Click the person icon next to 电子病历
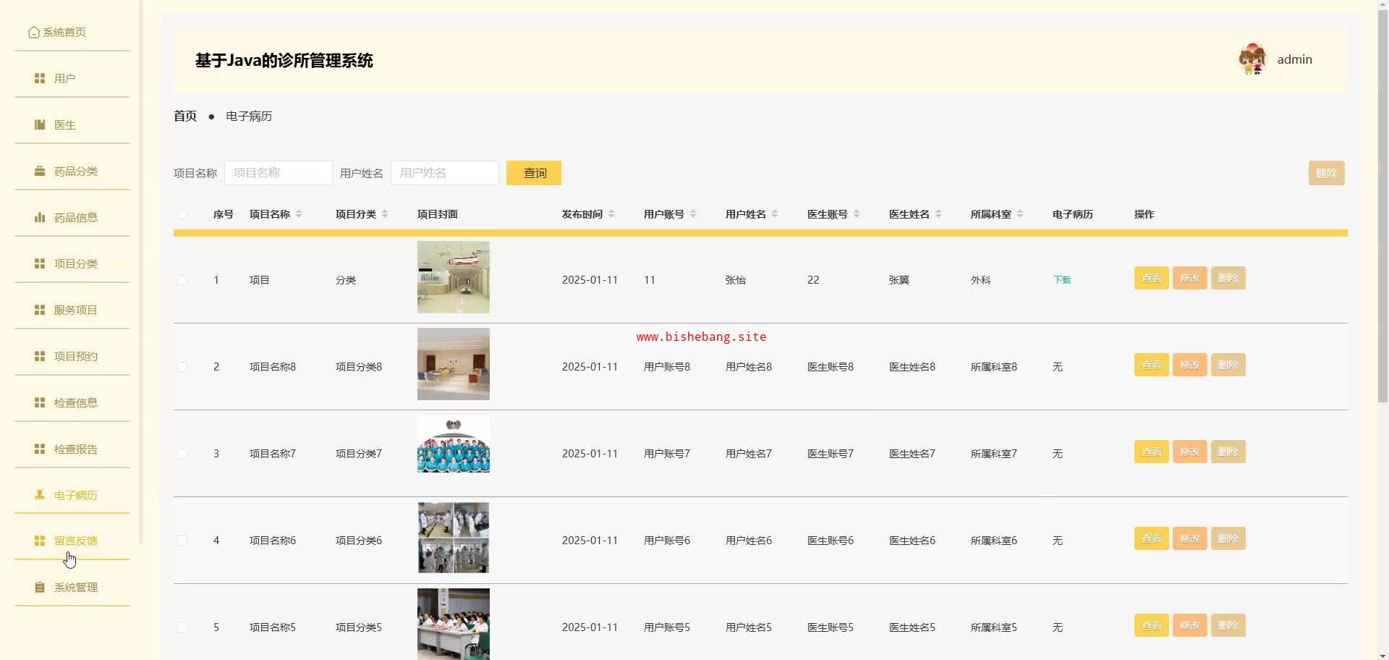This screenshot has height=660, width=1389. [40, 495]
